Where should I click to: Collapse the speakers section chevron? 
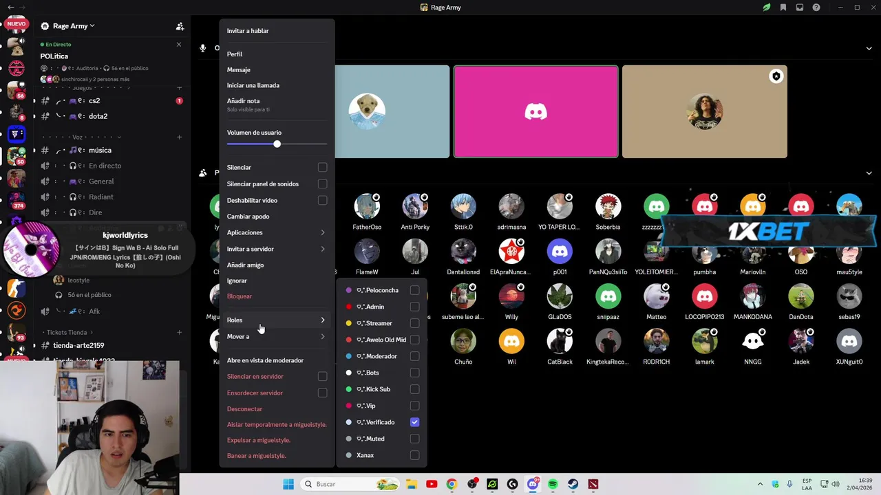coord(869,48)
